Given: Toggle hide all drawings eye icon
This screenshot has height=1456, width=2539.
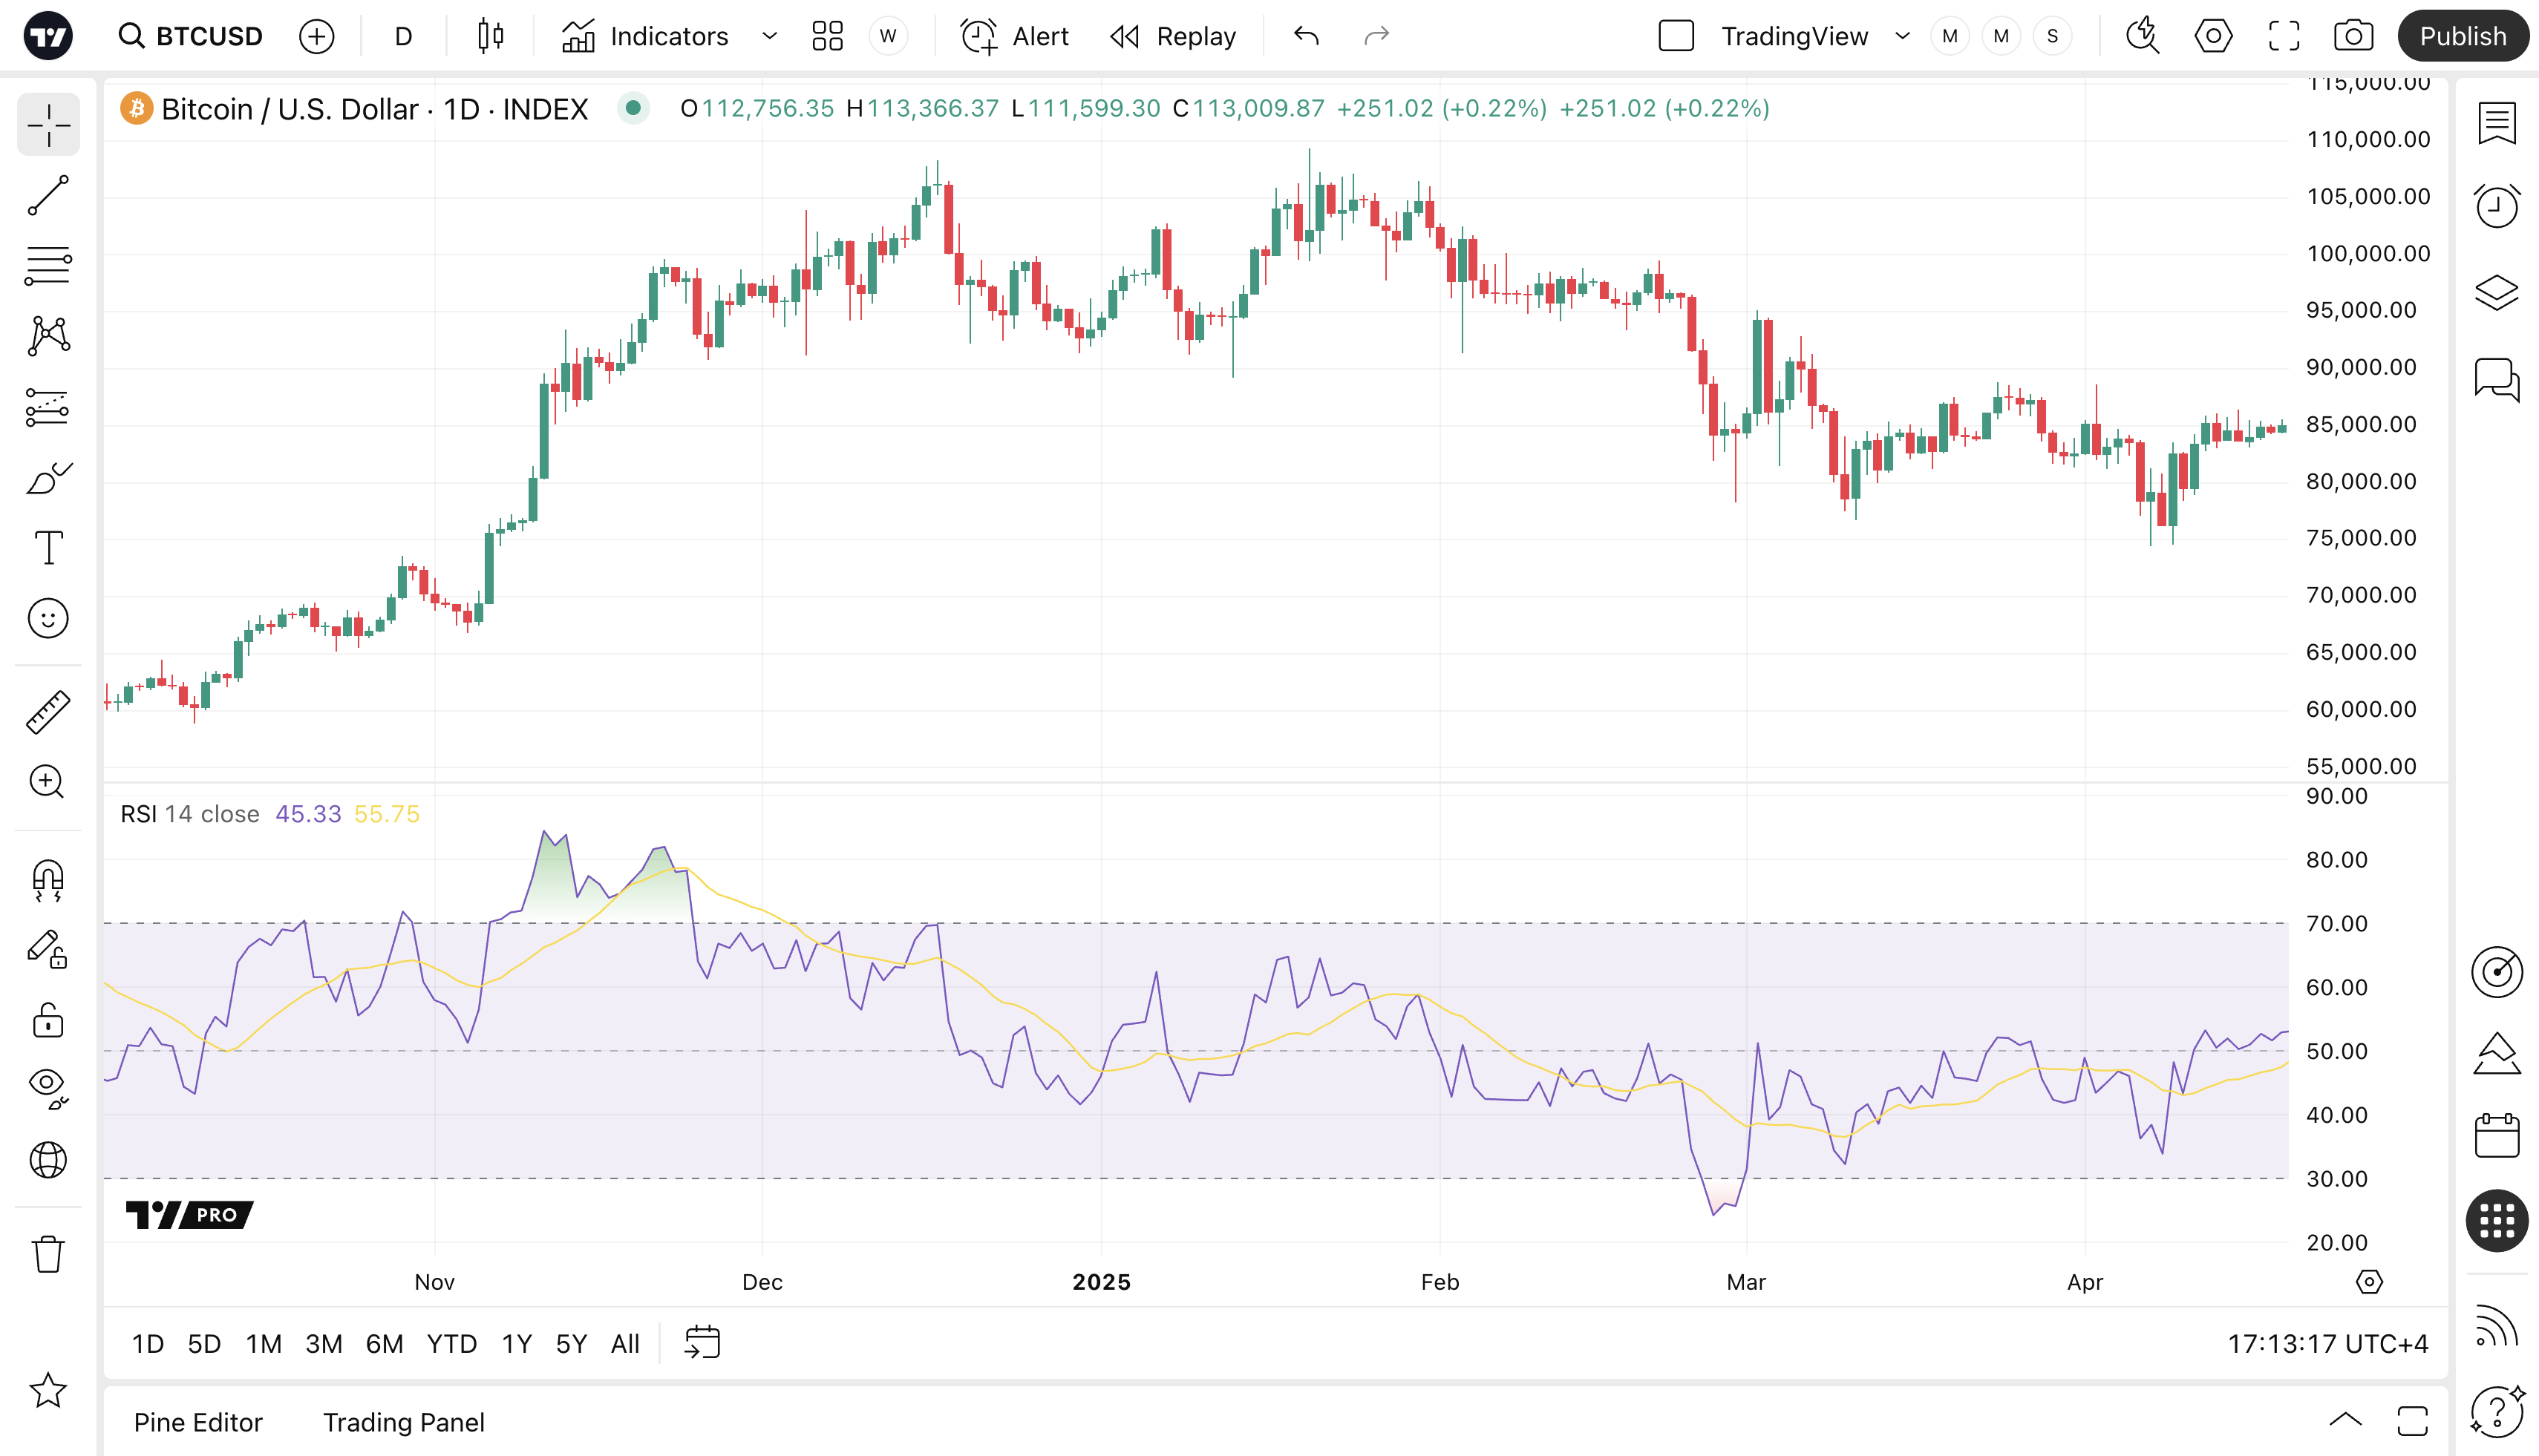Looking at the screenshot, I should (48, 1086).
